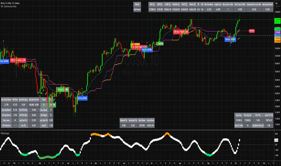Click the '-32.22%' max drawdown value
281x166 pixels.
[209, 10]
